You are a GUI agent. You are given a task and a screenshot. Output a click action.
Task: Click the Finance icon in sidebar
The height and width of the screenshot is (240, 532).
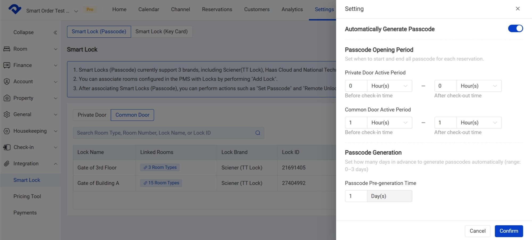(7, 65)
